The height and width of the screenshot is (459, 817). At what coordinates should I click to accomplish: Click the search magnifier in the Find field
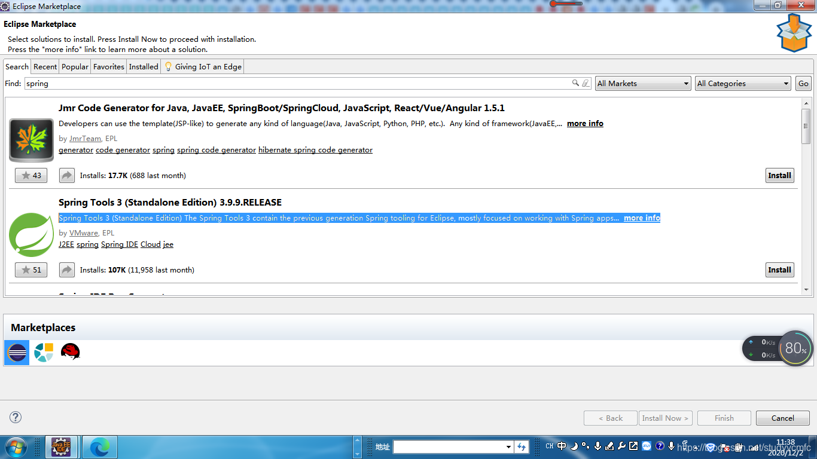tap(575, 84)
